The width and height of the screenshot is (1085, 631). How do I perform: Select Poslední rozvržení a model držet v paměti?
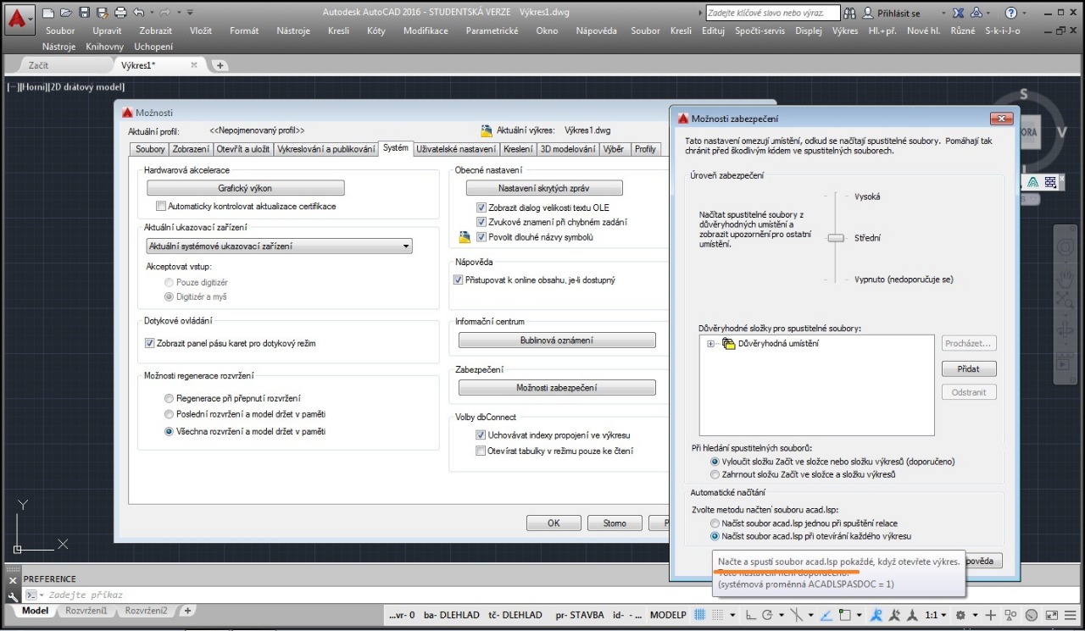pos(169,414)
